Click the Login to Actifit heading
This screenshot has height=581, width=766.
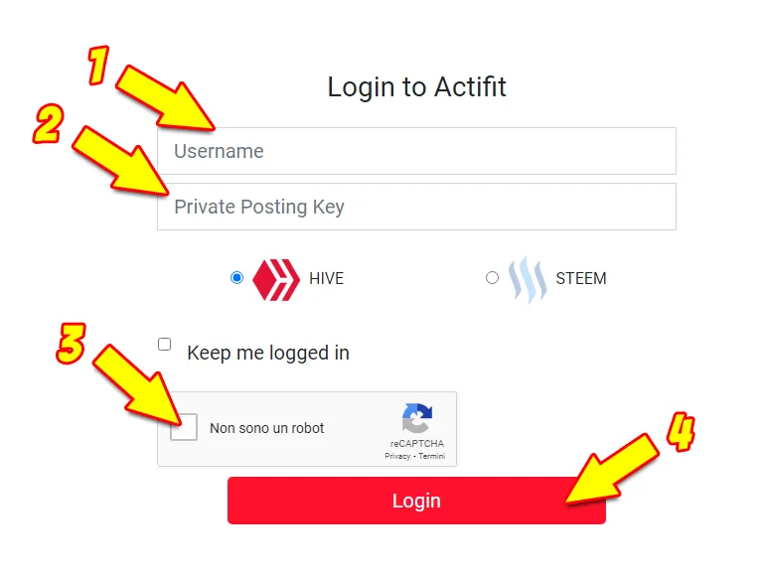click(x=416, y=87)
